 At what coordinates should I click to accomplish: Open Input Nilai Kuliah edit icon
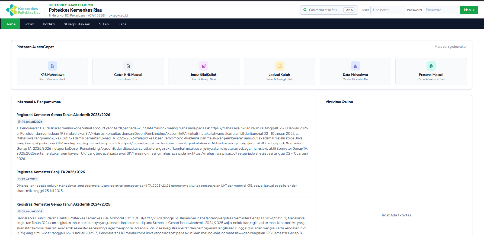tap(204, 66)
